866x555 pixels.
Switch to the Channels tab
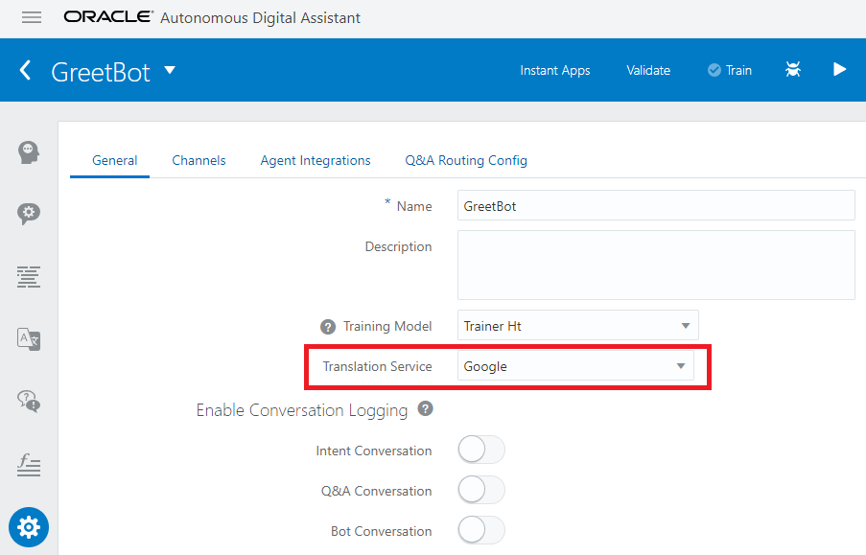(x=199, y=161)
